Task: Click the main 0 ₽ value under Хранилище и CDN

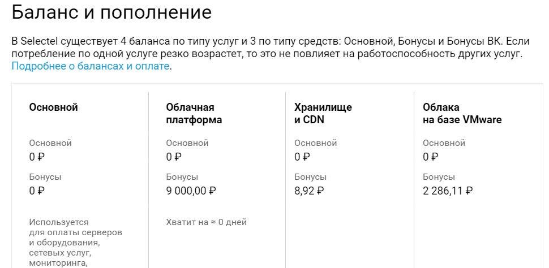Action: (x=302, y=157)
